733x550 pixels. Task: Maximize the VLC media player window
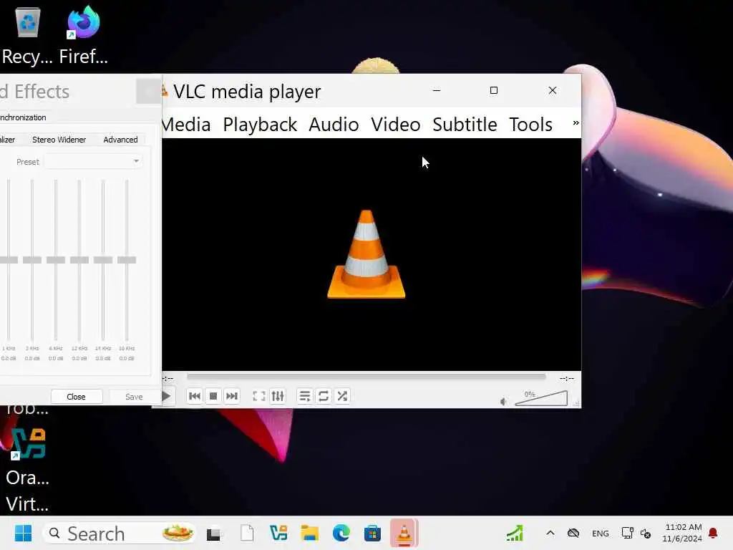[x=494, y=90]
